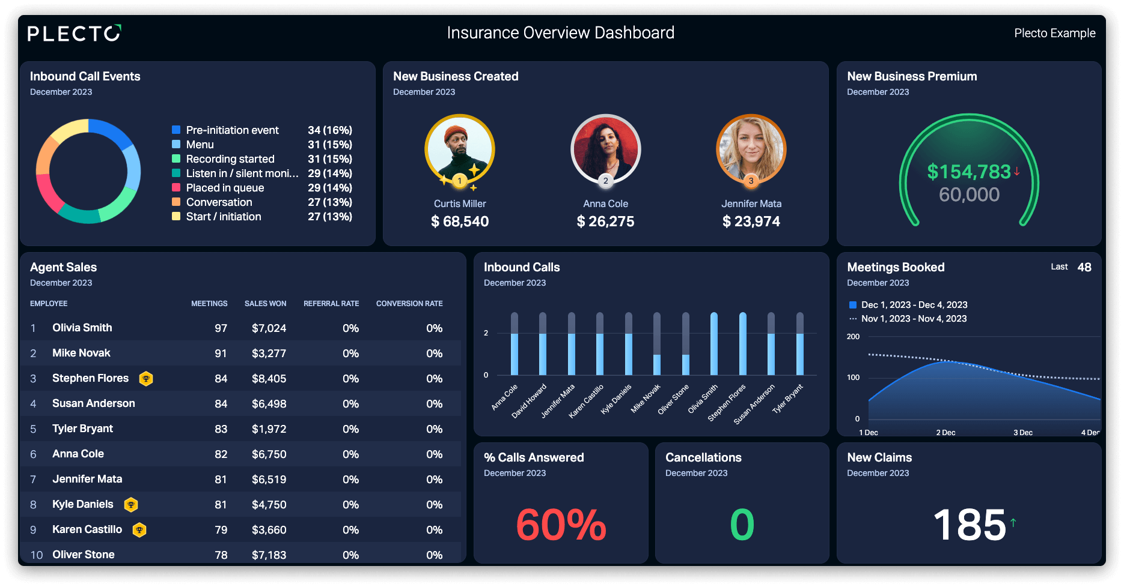Click the SALES WON column header
The height and width of the screenshot is (587, 1124).
[x=265, y=304]
